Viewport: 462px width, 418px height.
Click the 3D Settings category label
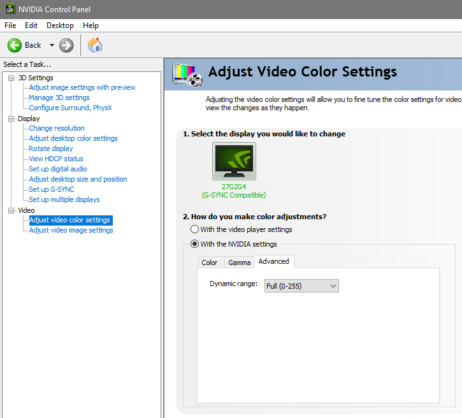[x=36, y=78]
